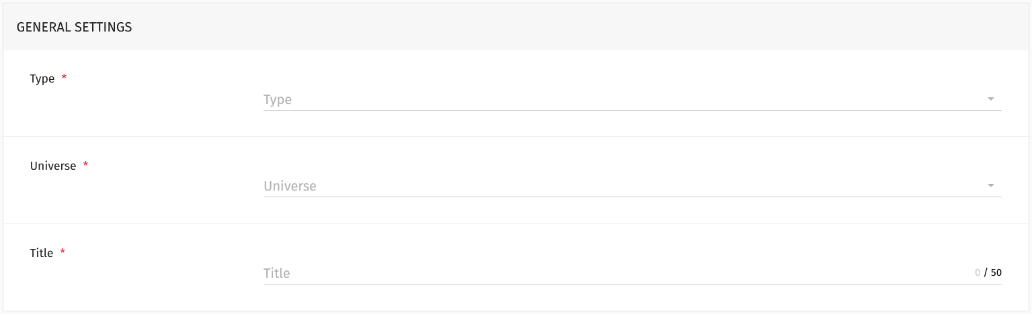Image resolution: width=1032 pixels, height=314 pixels.
Task: Select the gray Type placeholder text
Action: coord(278,100)
